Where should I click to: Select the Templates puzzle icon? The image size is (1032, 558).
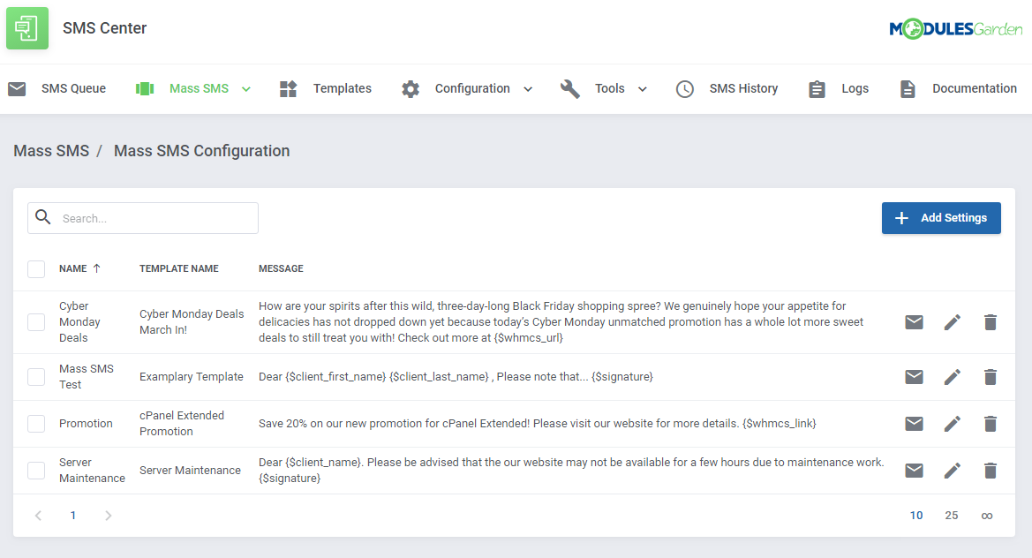(289, 88)
